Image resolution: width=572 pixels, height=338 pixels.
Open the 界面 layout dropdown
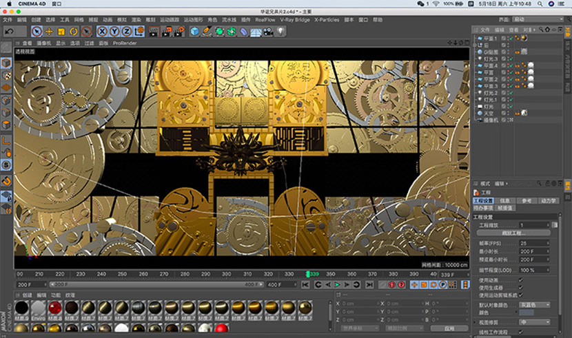click(538, 19)
